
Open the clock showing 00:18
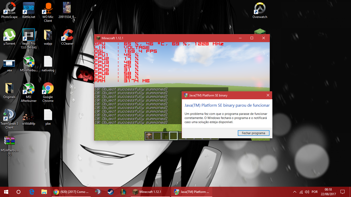coord(328,192)
